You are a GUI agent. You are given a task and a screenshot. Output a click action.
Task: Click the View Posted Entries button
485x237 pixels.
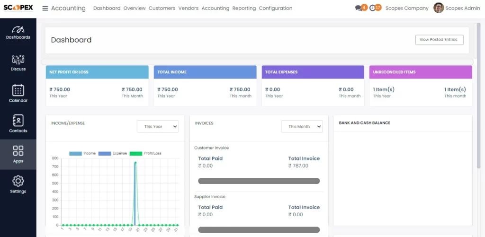click(439, 40)
